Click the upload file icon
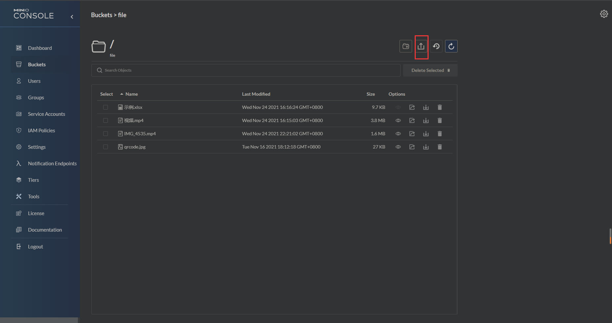Viewport: 612px width, 323px height. (x=421, y=47)
